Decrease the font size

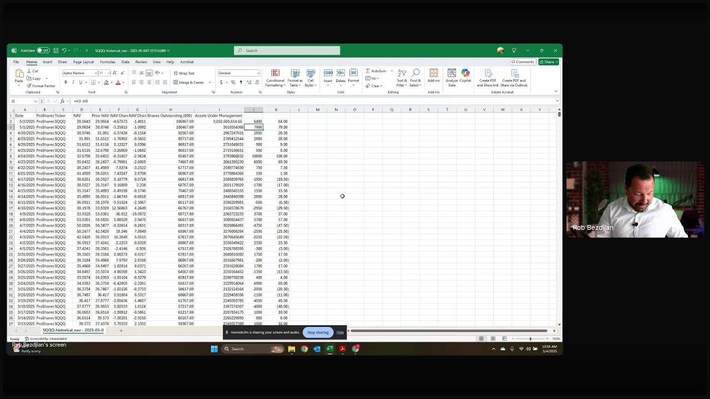click(x=122, y=73)
